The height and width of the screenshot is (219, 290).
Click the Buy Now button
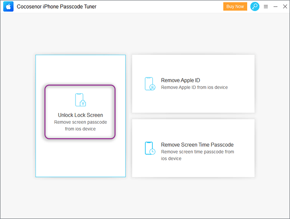click(235, 6)
